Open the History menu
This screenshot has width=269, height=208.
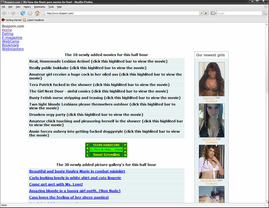pos(27,7)
